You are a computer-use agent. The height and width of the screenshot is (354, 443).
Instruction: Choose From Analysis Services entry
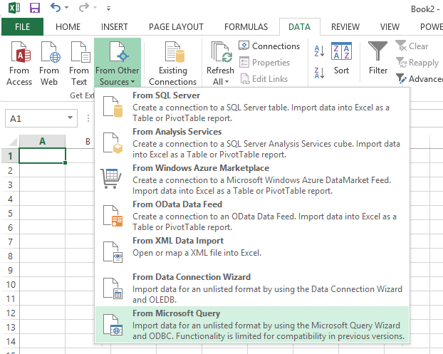point(252,143)
